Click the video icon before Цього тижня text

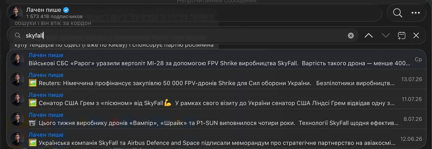tap(32, 123)
